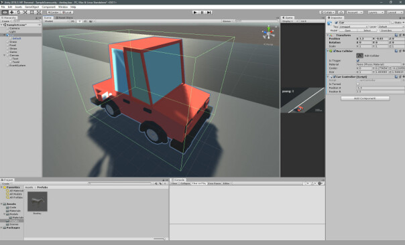Open the Layout dropdown
The image size is (405, 245).
[x=395, y=12]
